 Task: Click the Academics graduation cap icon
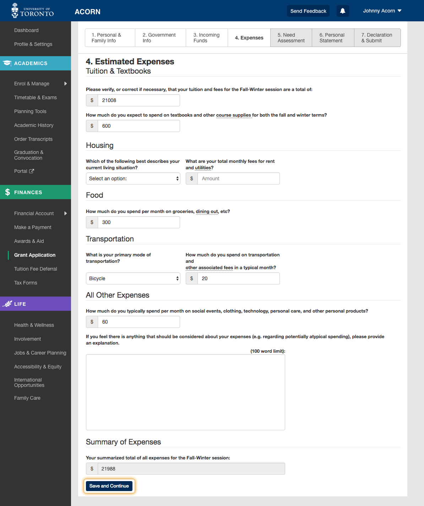[7, 63]
